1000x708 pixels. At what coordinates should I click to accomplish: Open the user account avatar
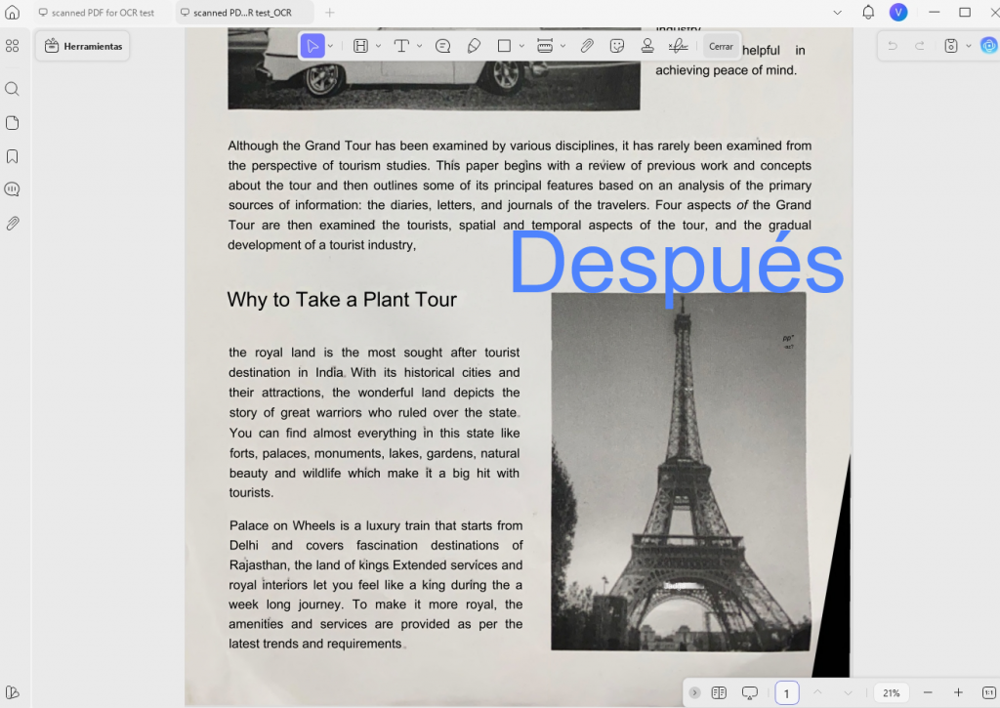[x=898, y=12]
